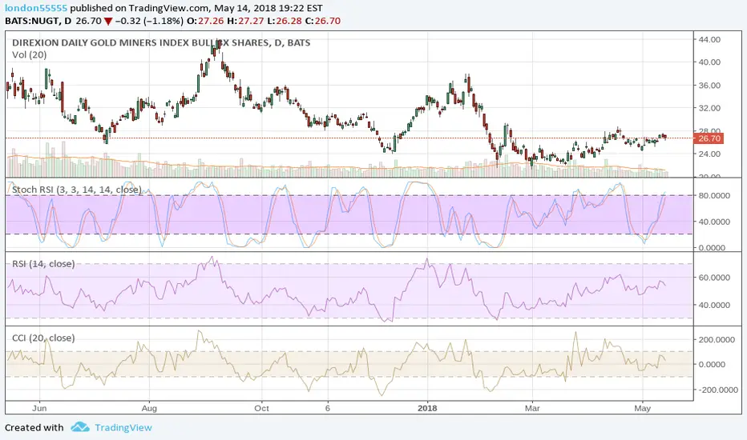
Task: Click the L:26.28 low value
Action: point(284,21)
